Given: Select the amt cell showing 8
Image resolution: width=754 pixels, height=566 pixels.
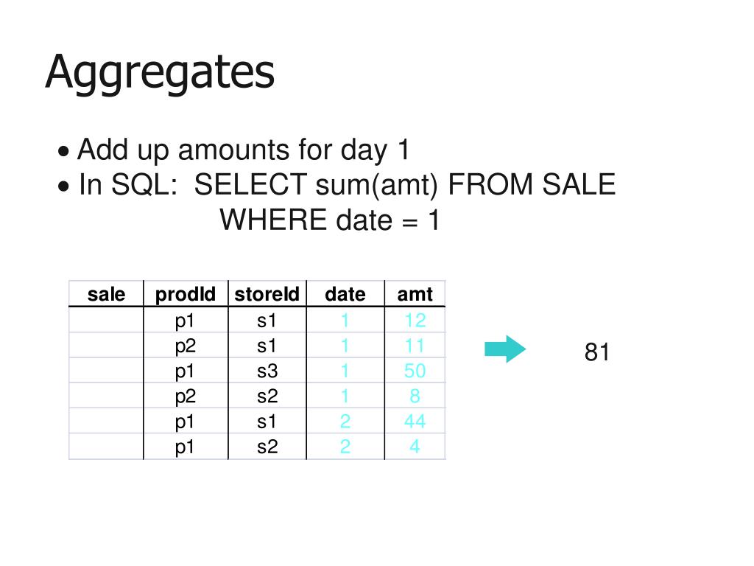Looking at the screenshot, I should [415, 396].
